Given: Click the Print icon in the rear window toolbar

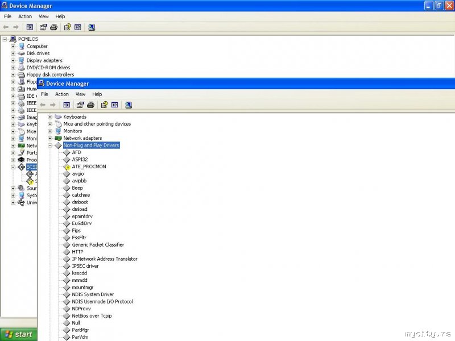Looking at the screenshot, I should [x=53, y=27].
